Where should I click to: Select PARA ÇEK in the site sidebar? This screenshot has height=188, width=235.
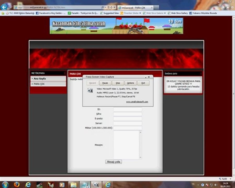coord(48,84)
